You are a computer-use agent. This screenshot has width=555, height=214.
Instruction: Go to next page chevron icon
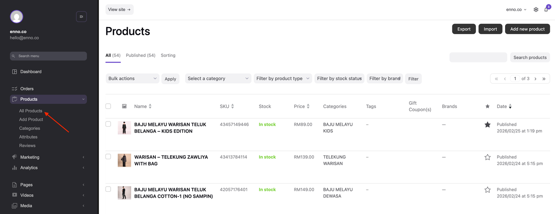pyautogui.click(x=535, y=79)
